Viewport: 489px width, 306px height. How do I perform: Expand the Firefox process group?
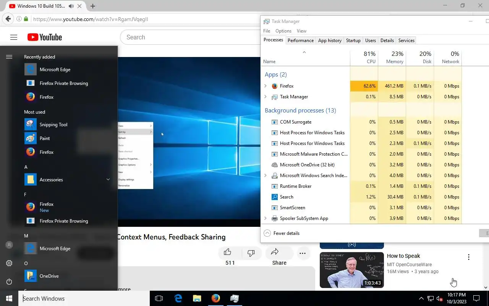point(266,86)
